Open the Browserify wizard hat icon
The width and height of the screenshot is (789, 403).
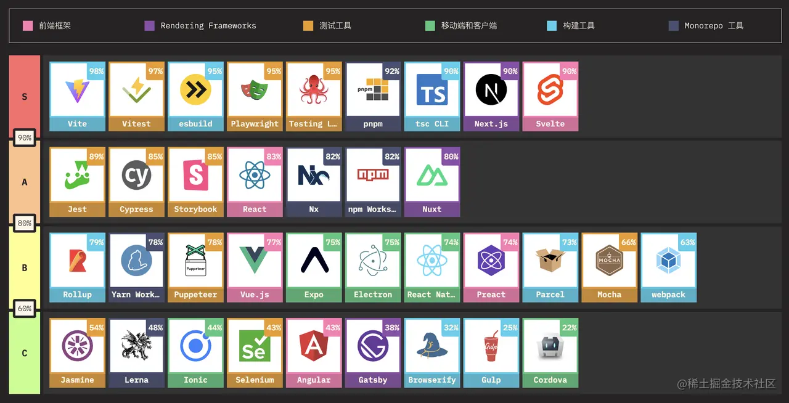[x=432, y=344]
